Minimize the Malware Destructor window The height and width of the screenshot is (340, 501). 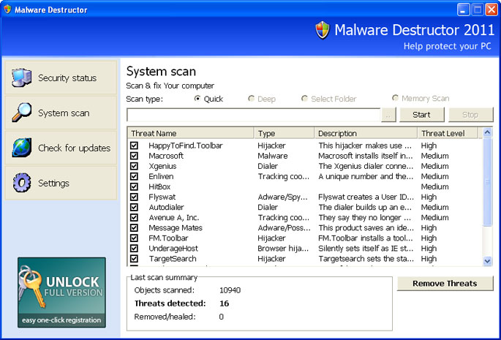pos(463,10)
